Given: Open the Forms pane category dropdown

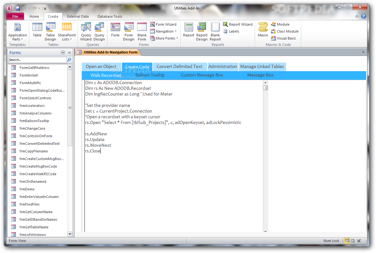Looking at the screenshot, I should [x=63, y=52].
